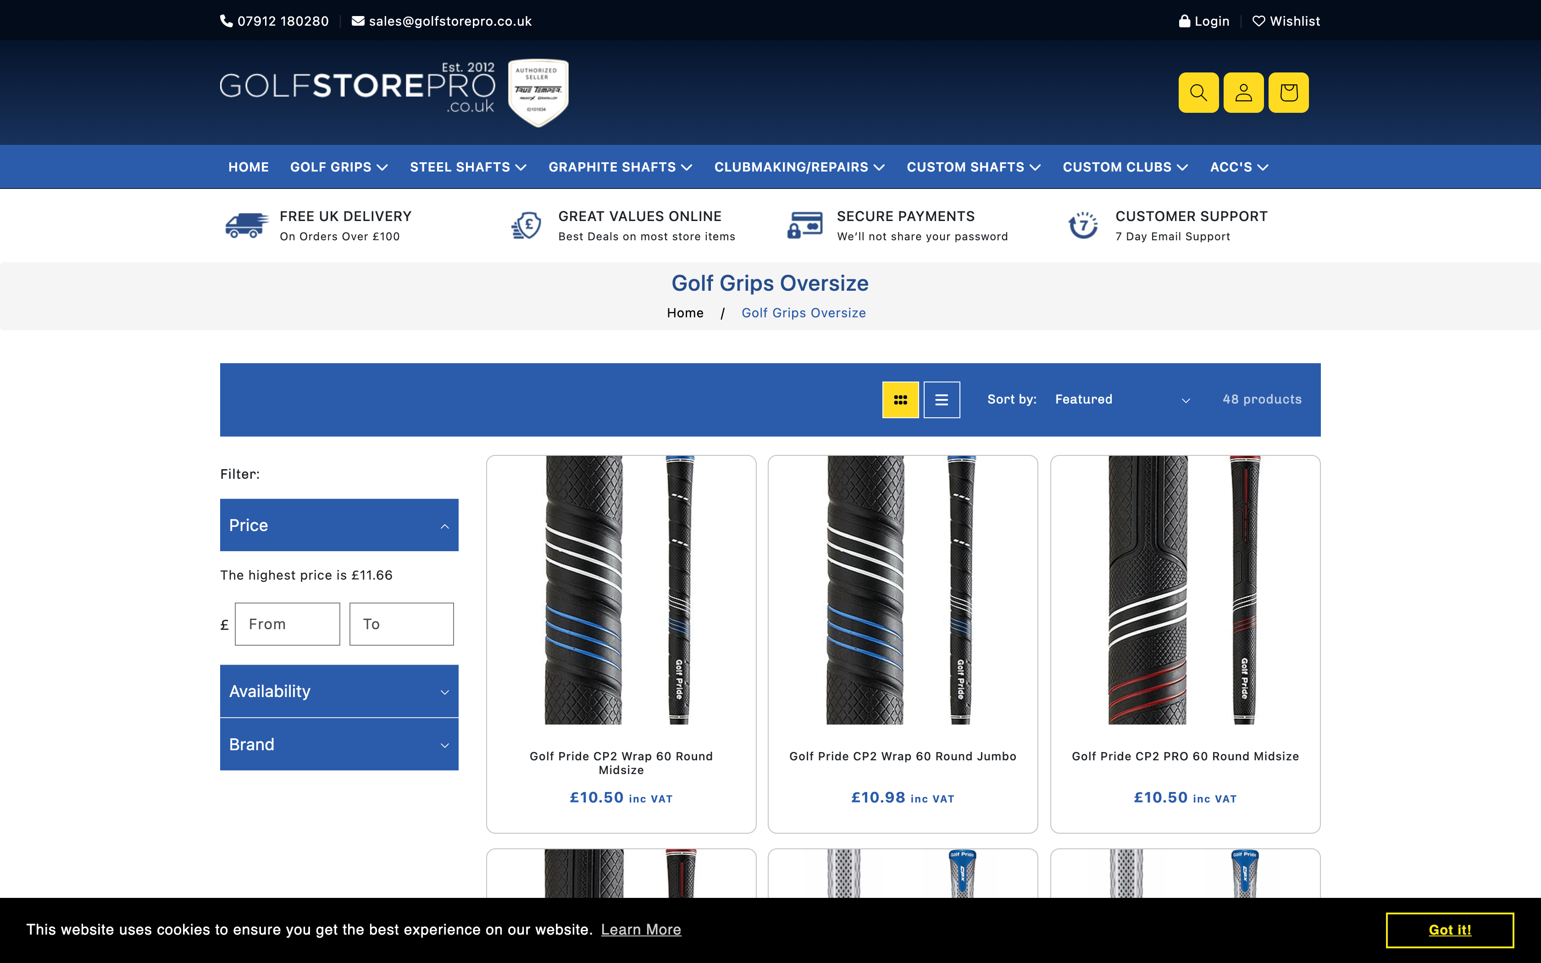This screenshot has width=1541, height=963.
Task: Click the £10.98 inc VAT price
Action: pyautogui.click(x=903, y=797)
